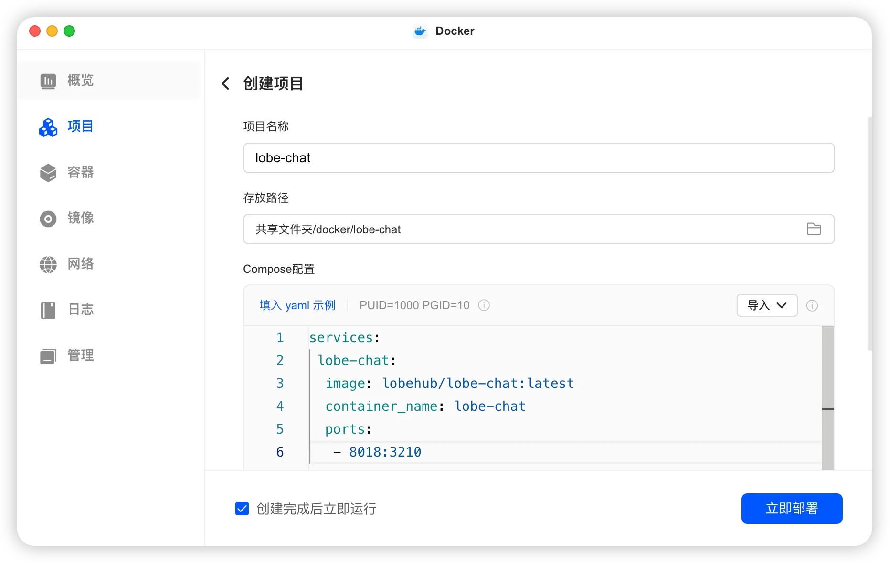Click the 存放路径 field label

click(266, 198)
